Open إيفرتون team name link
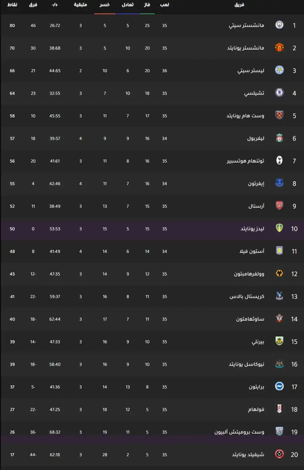 coord(256,183)
